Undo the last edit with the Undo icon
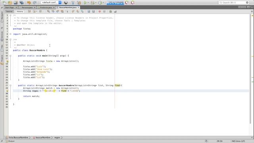Viewport: 254px width, 143px height. tap(29, 3)
